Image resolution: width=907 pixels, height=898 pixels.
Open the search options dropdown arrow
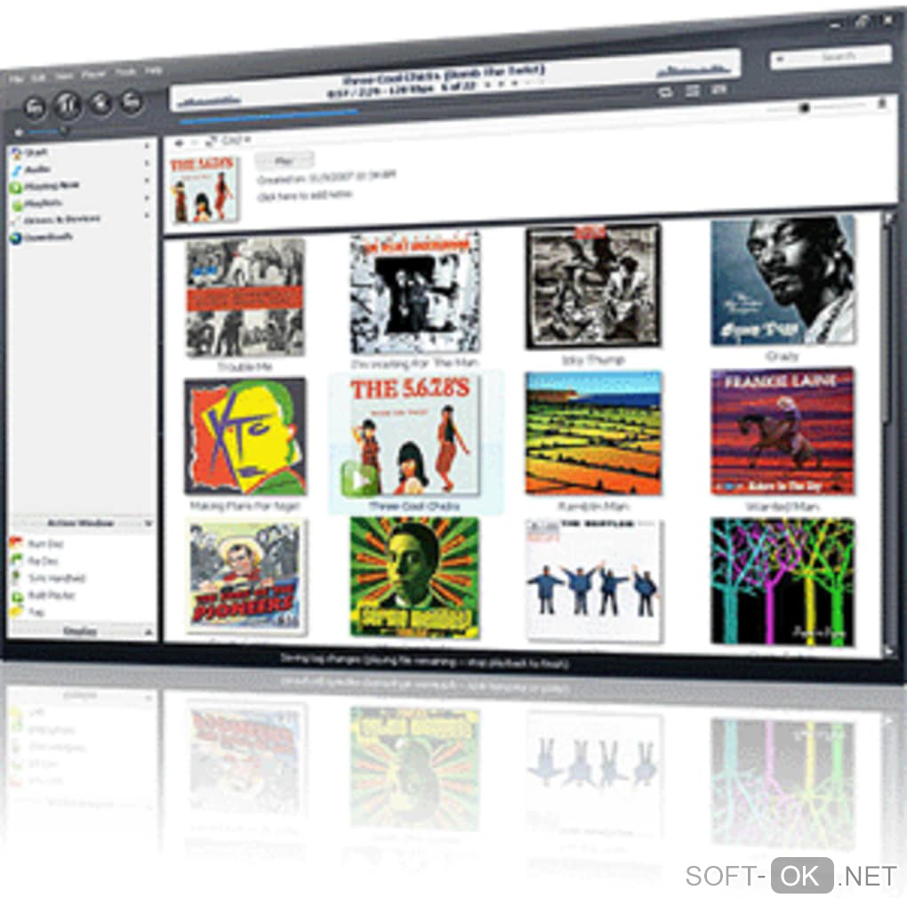780,59
